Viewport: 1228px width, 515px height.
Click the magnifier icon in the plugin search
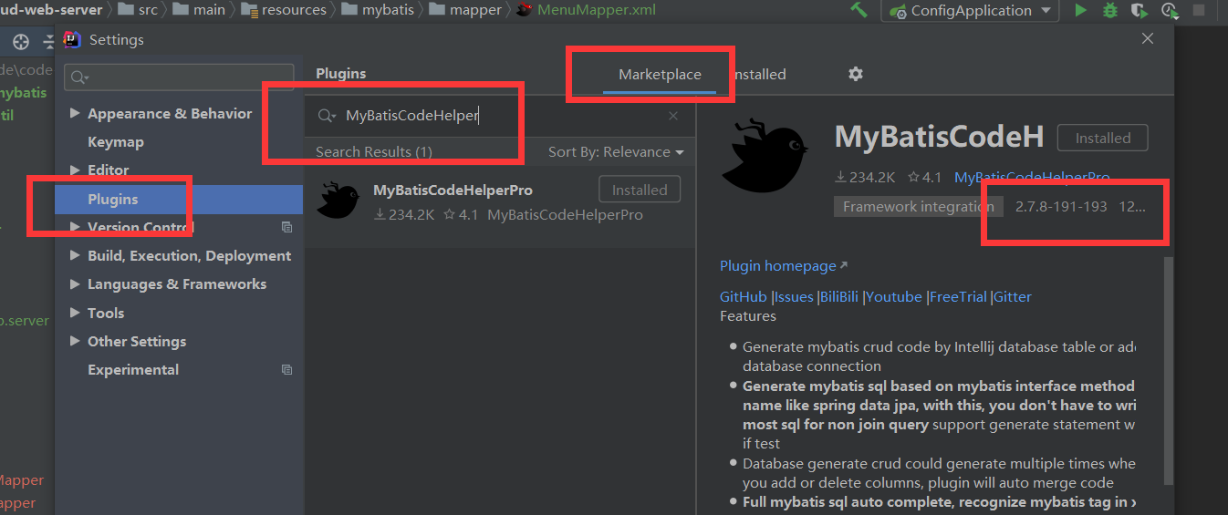tap(327, 116)
